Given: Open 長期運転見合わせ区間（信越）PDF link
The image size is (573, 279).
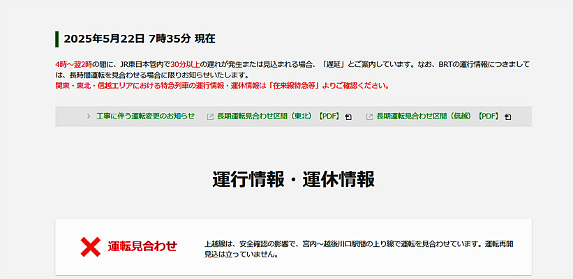Looking at the screenshot, I should tap(438, 116).
